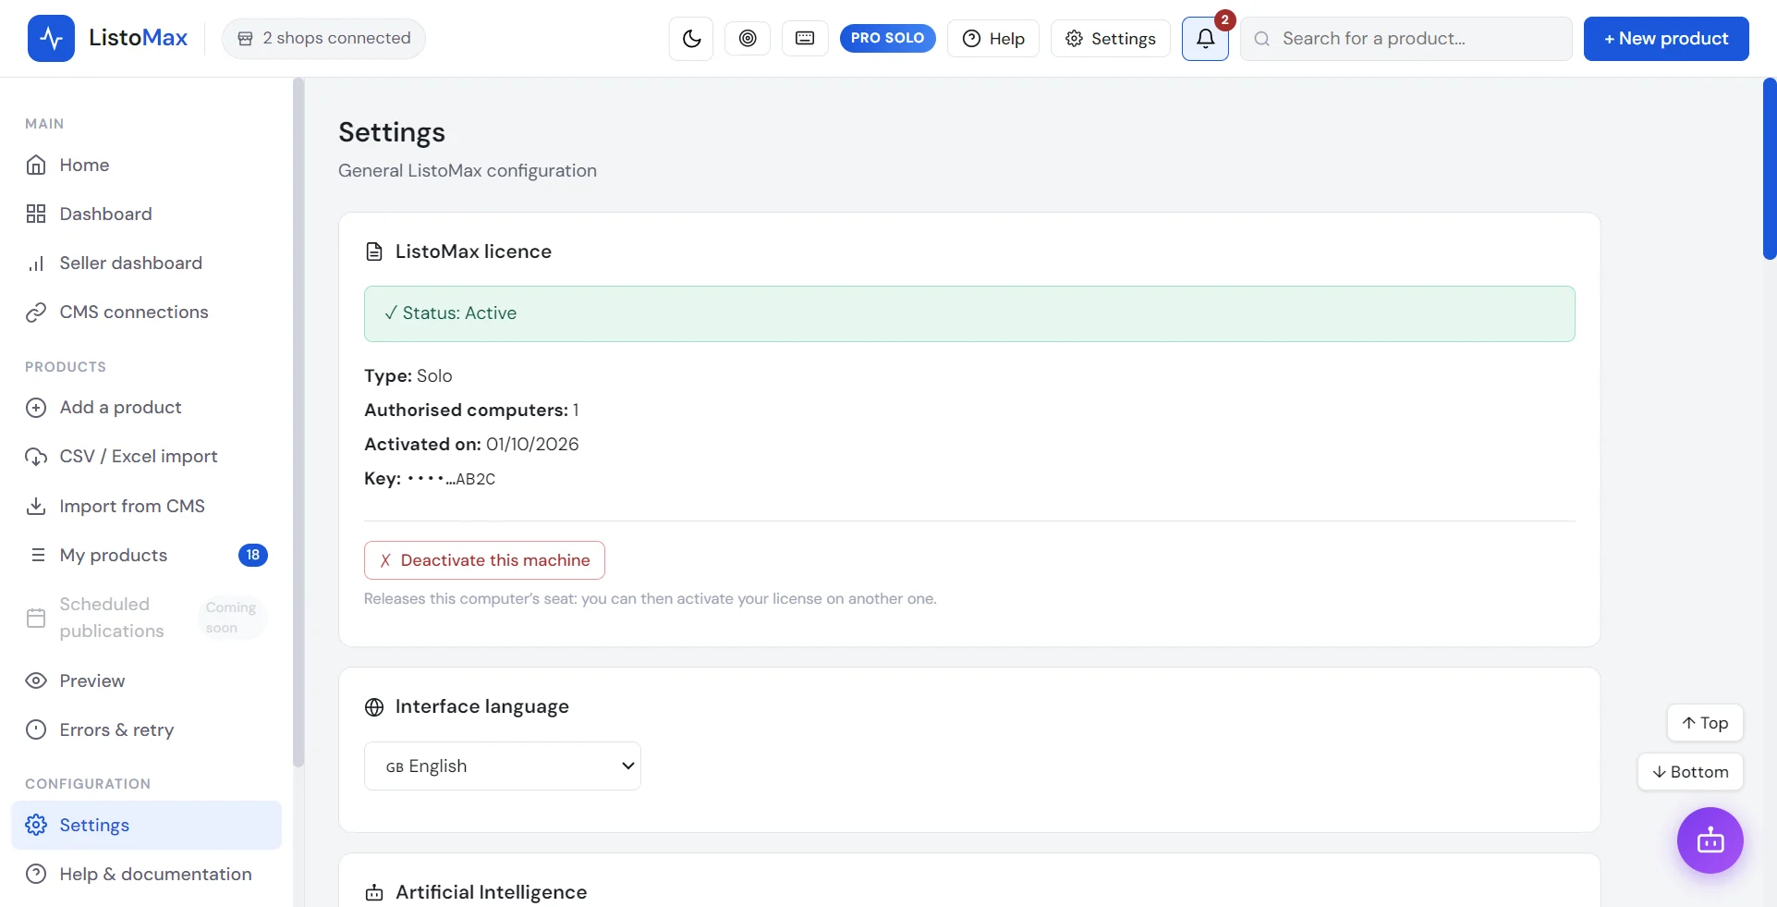Click the Errors & retry clock icon

(x=36, y=729)
